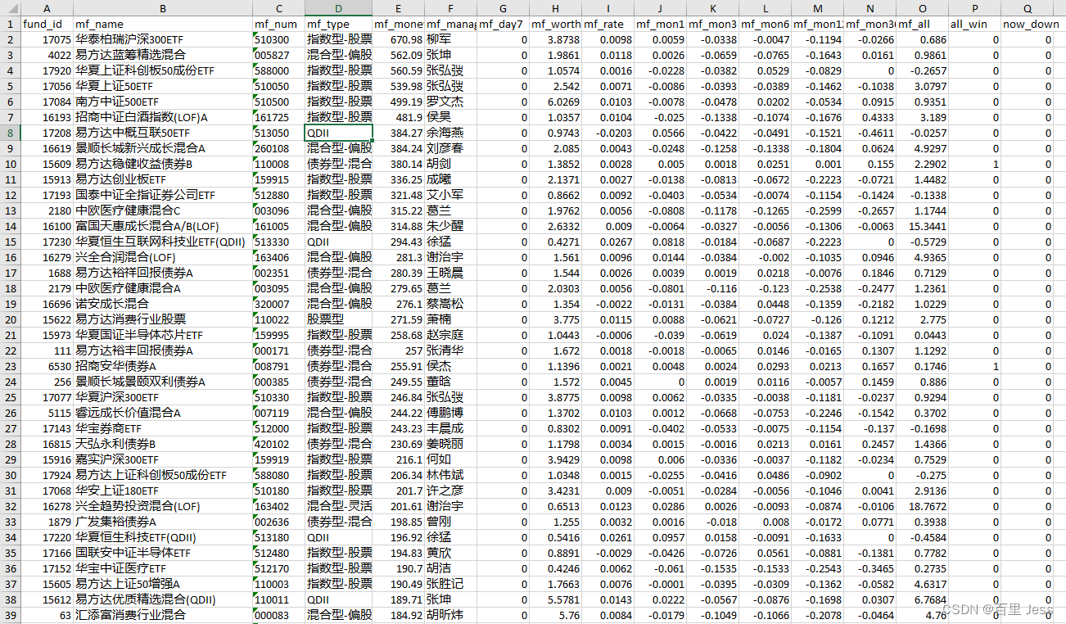Click the fund_id value 6530
The height and width of the screenshot is (624, 1066).
pos(47,366)
